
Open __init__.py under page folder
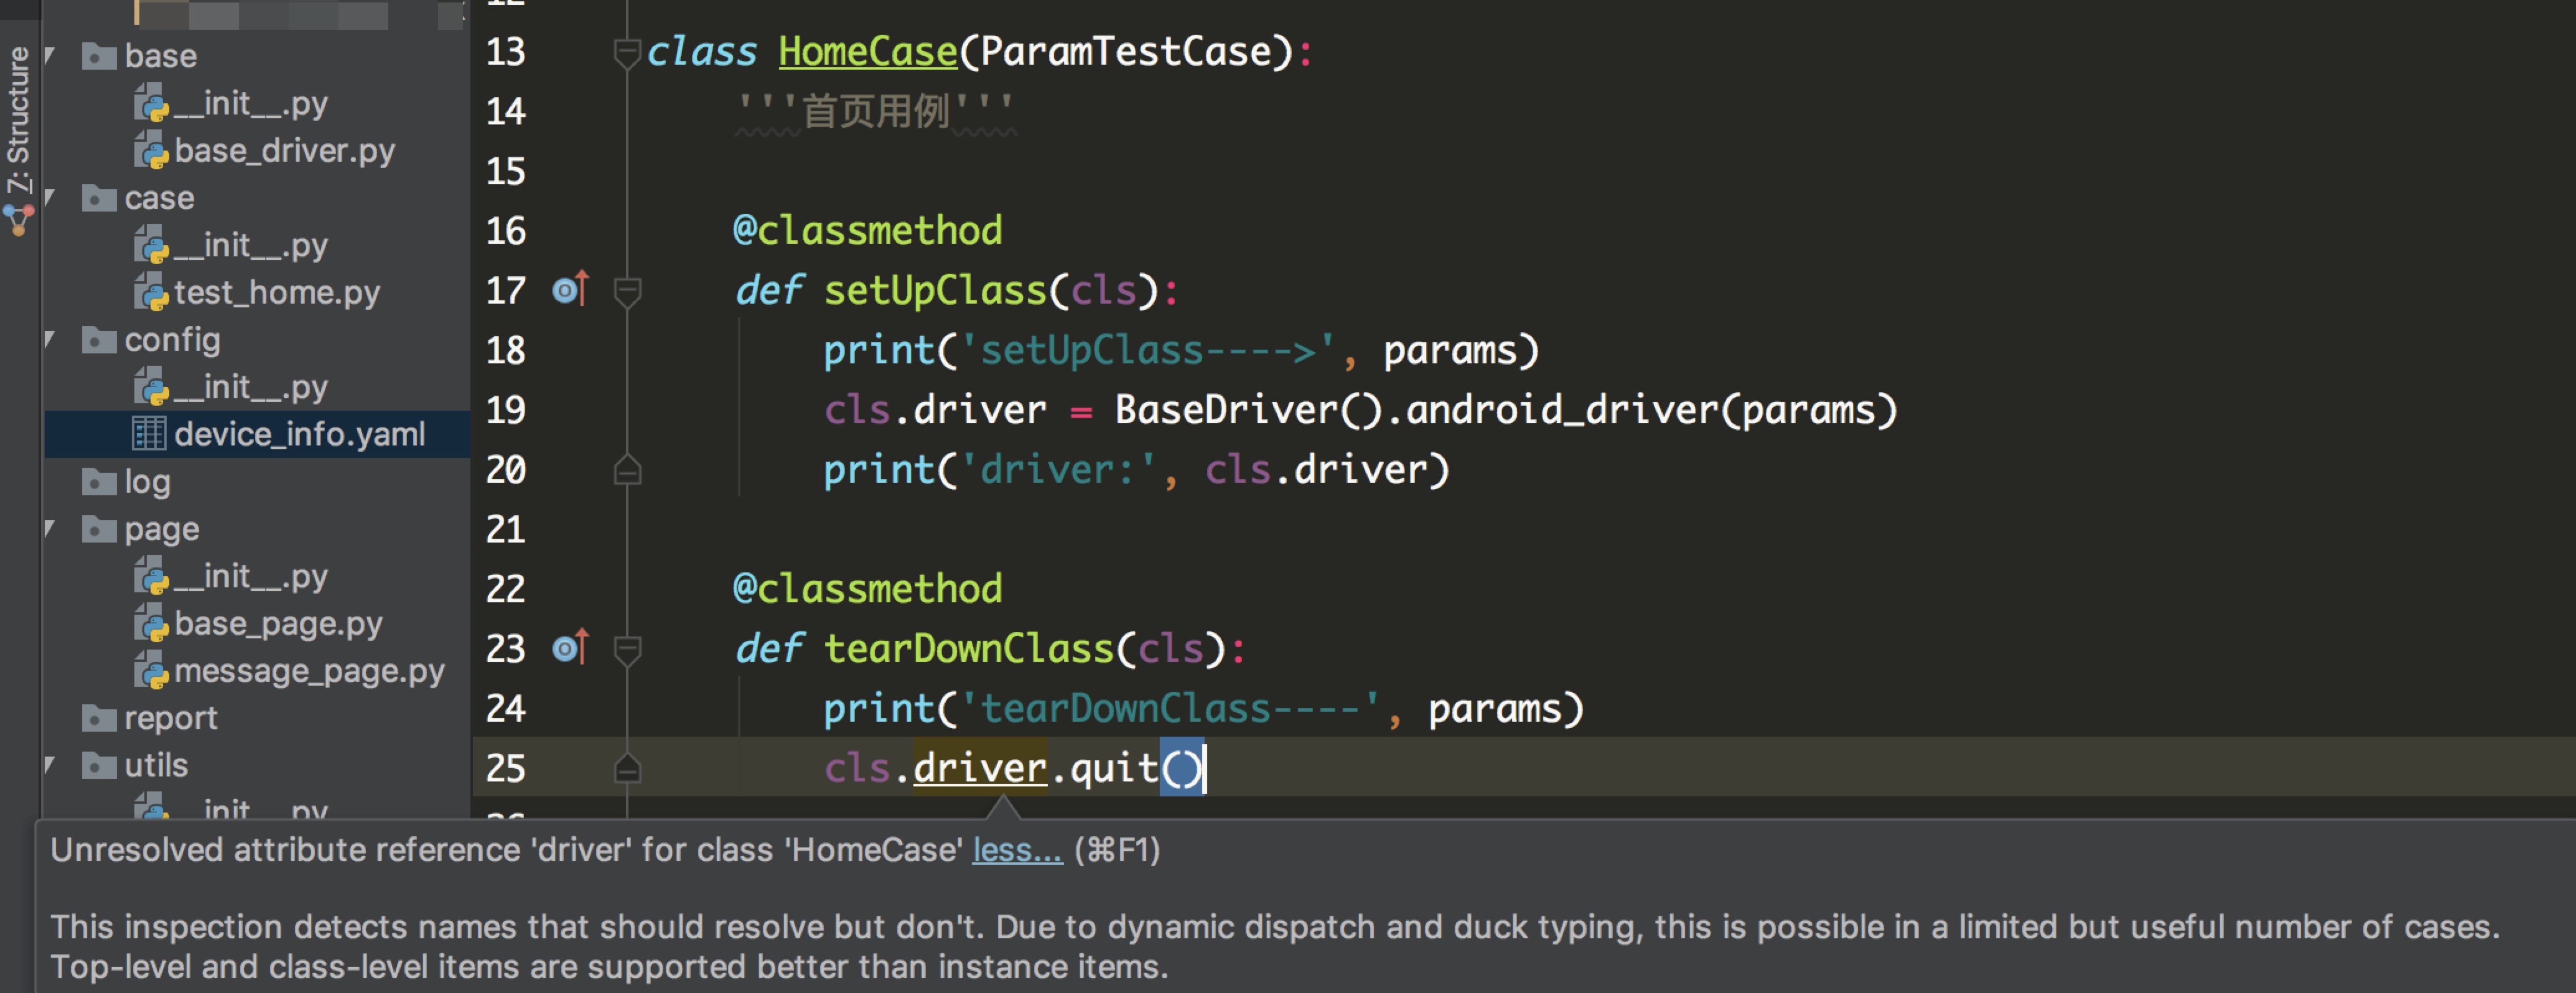pyautogui.click(x=250, y=576)
